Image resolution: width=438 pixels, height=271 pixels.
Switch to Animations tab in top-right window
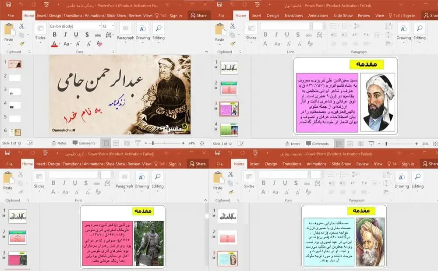coord(318,16)
